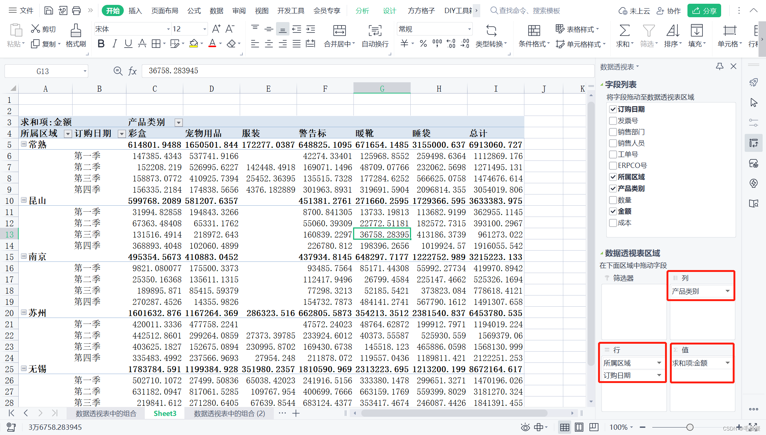Screen dimensions: 766x435
Task: Click the 协作 collaboration button
Action: (x=669, y=11)
